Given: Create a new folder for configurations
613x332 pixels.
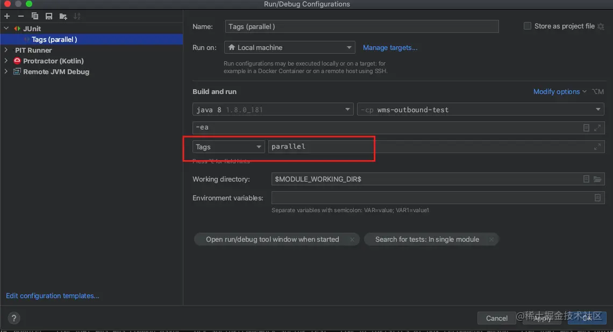Looking at the screenshot, I should 63,16.
